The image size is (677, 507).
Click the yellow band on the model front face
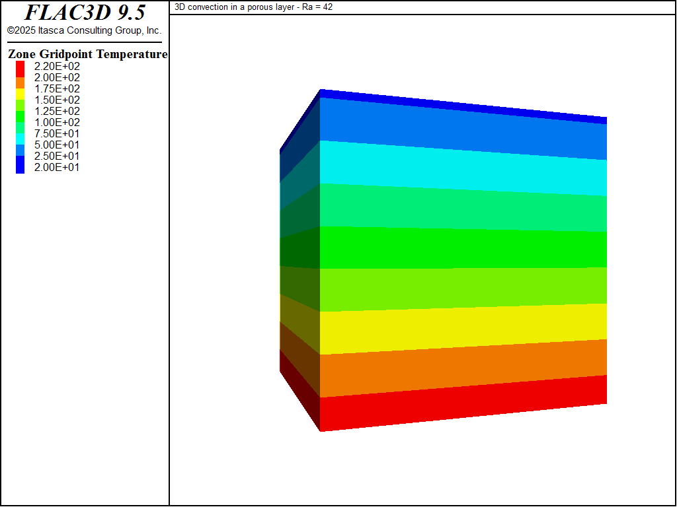[463, 329]
